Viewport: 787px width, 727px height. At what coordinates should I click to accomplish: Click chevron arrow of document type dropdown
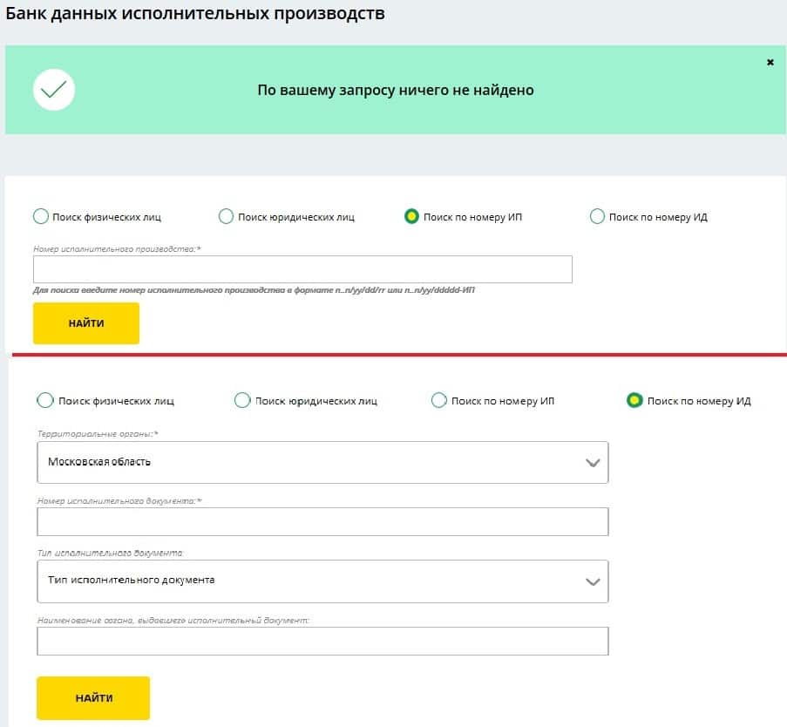point(593,582)
